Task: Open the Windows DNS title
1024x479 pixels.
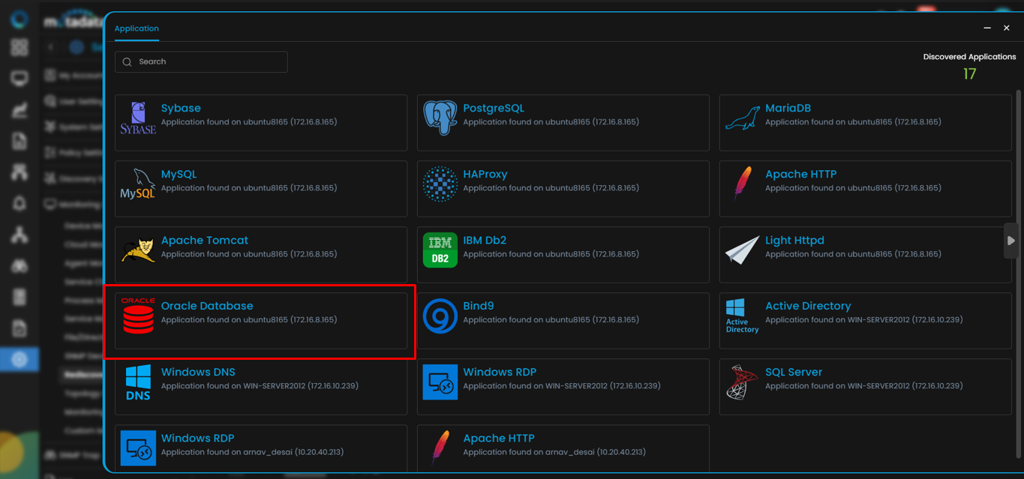Action: coord(198,372)
